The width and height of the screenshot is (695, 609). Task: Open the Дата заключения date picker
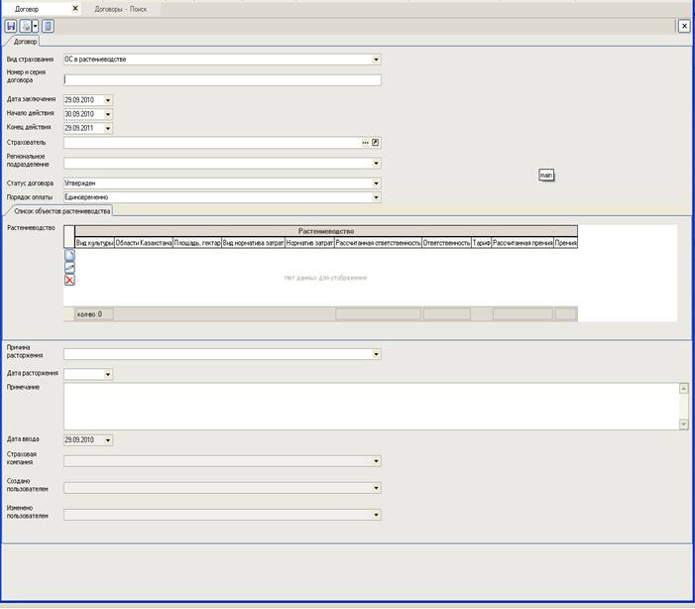point(108,100)
